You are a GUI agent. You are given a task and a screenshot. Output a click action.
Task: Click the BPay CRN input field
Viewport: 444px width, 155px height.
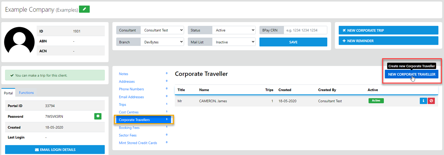click(305, 30)
